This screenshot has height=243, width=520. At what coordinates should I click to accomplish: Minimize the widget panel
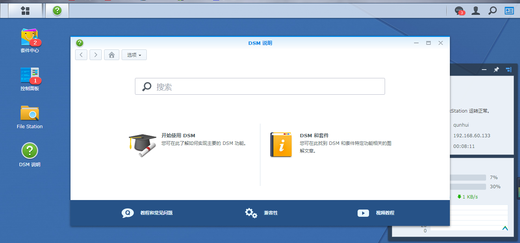point(484,70)
